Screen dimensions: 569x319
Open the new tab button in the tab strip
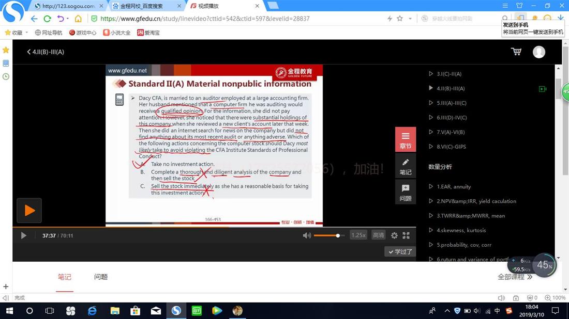click(x=273, y=6)
